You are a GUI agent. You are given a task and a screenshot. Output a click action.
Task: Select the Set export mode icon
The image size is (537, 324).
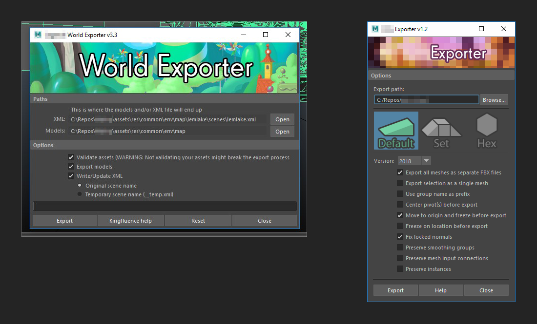point(441,131)
